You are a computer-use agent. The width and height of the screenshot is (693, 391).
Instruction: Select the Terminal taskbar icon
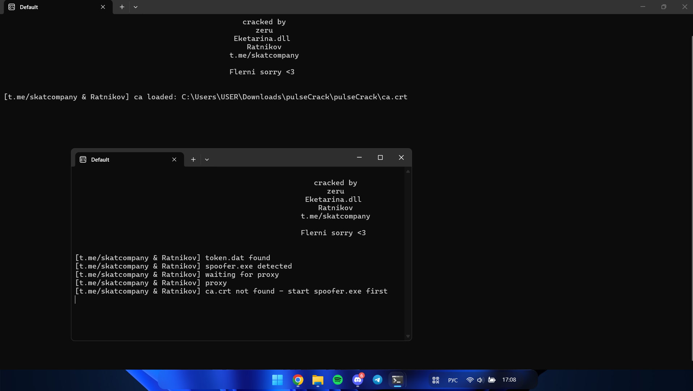pyautogui.click(x=397, y=380)
